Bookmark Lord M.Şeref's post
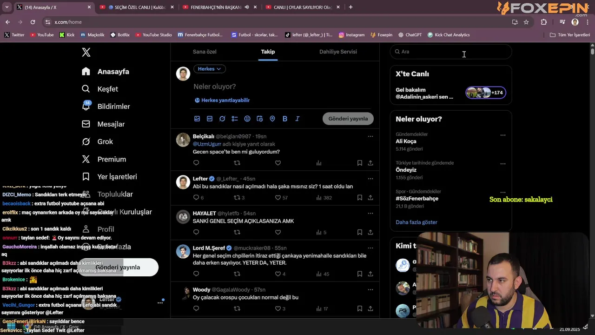Viewport: 595px width, 335px height. (x=360, y=274)
